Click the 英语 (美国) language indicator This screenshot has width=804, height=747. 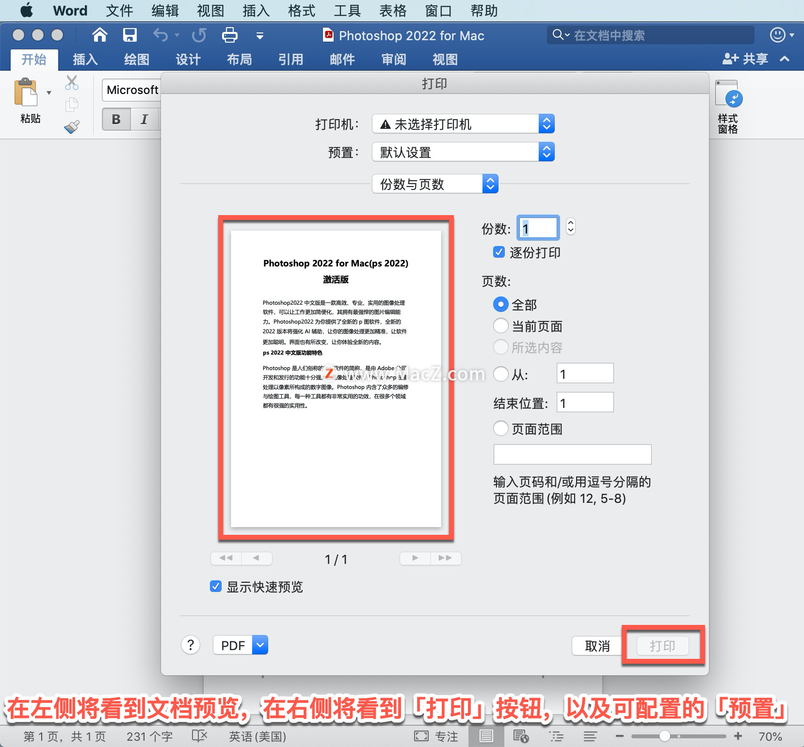257,736
